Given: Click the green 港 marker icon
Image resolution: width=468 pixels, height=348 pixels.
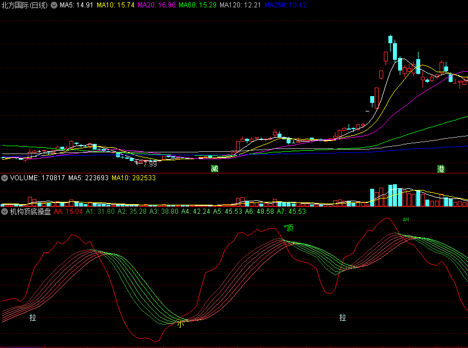Looking at the screenshot, I should (441, 169).
